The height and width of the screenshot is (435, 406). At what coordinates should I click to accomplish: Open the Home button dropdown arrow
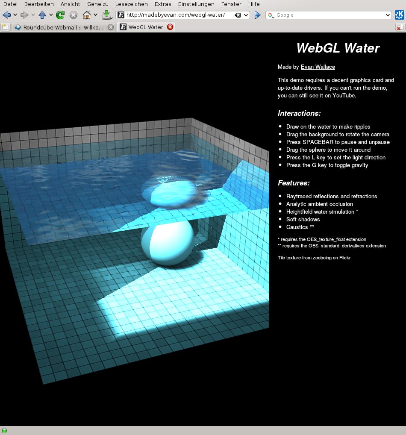tap(95, 15)
